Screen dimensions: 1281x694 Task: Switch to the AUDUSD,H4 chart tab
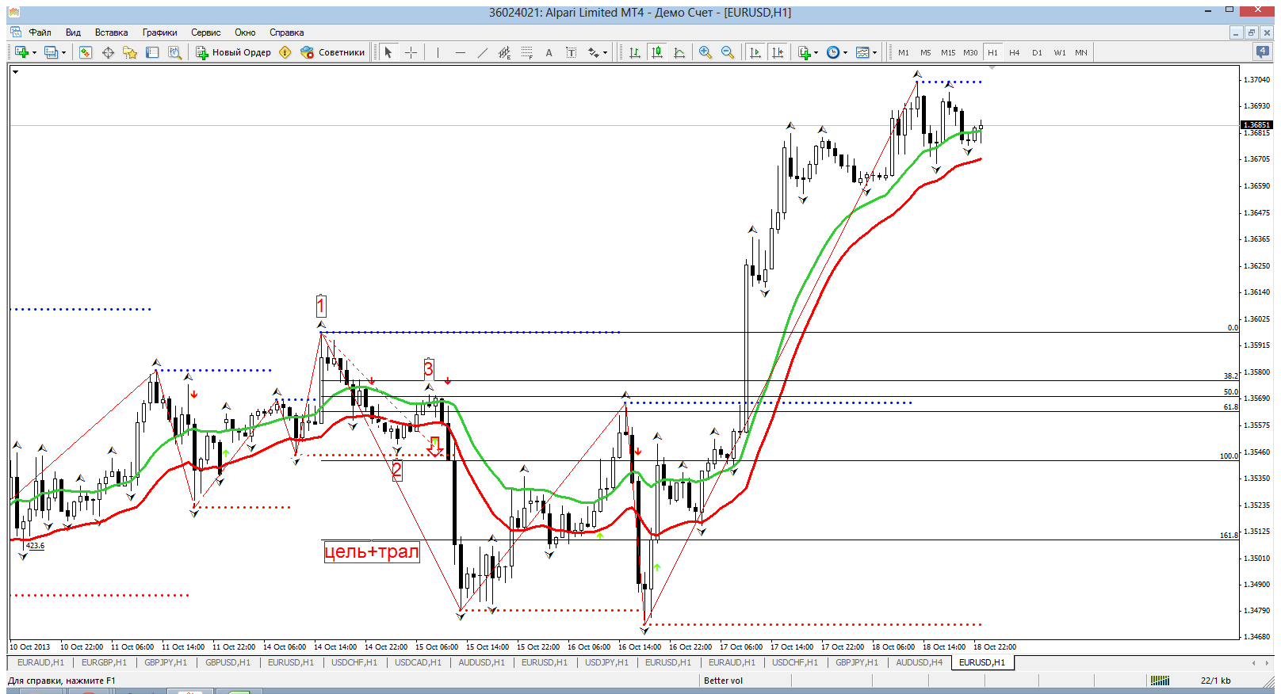click(919, 662)
